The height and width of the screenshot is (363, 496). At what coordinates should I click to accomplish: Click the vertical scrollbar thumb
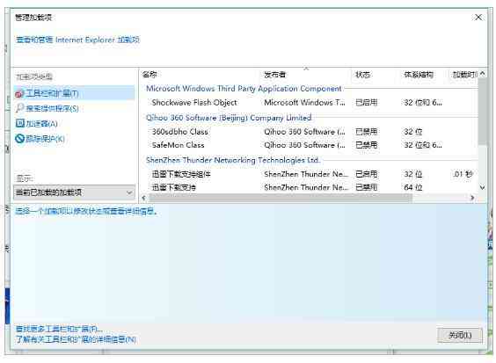pos(482,113)
